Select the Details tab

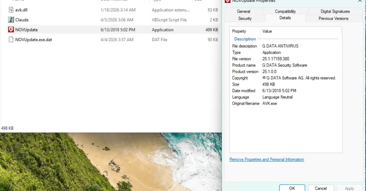[x=285, y=18]
